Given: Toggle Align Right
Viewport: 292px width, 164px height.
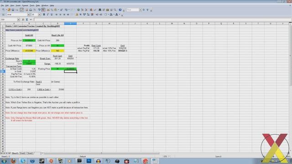Looking at the screenshot, I should point(64,15).
